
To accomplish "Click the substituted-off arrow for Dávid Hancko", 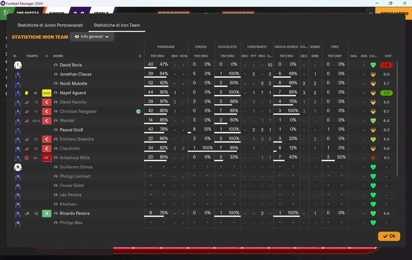I will tap(47, 102).
